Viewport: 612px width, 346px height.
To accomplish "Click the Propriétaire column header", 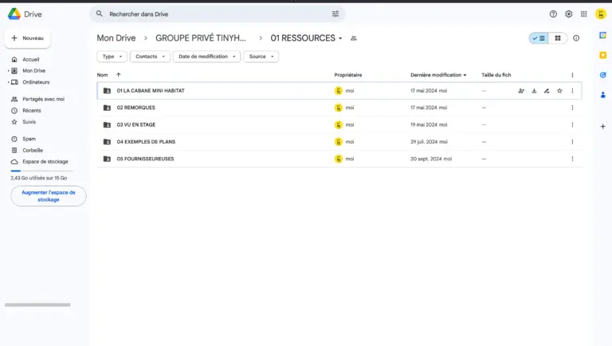I will pos(347,75).
